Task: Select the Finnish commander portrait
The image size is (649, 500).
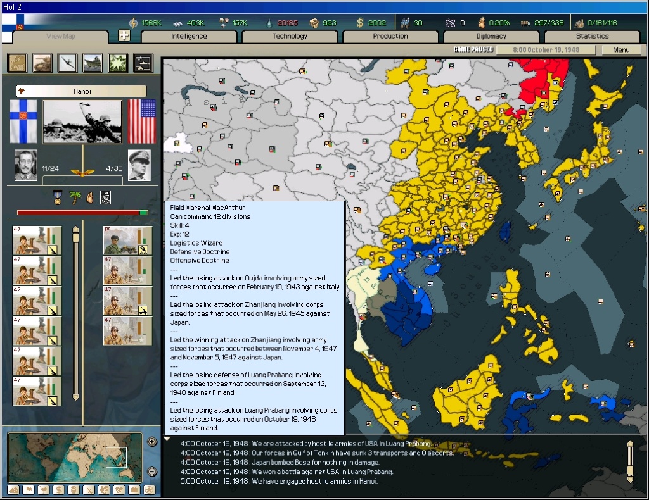Action: [25, 165]
